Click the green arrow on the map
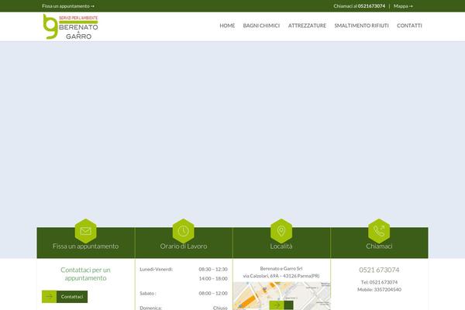The image size is (465, 310). (x=277, y=305)
